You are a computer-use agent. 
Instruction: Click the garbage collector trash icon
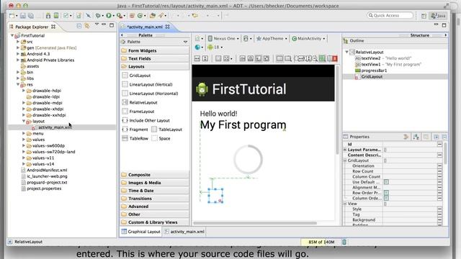click(x=344, y=242)
